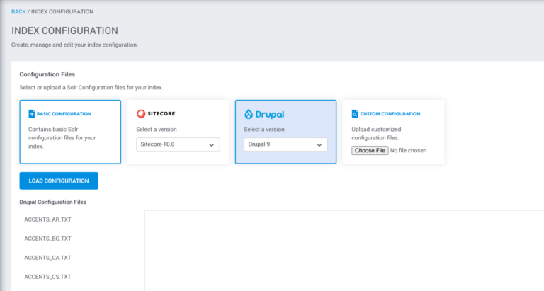Click inside the file content editor area
Image resolution: width=544 pixels, height=291 pixels.
pos(344,251)
